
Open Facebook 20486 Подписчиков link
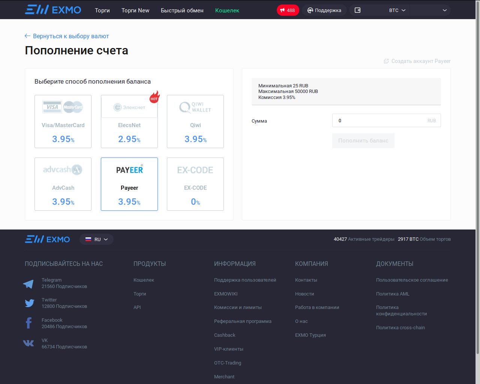tap(64, 323)
